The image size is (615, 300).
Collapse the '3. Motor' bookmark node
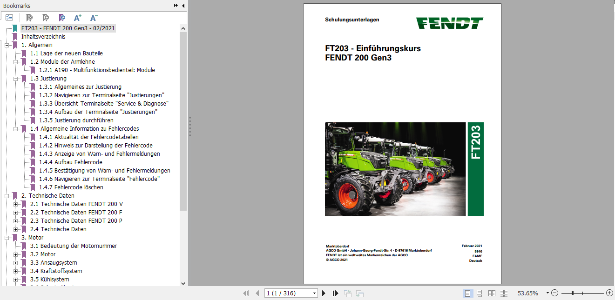coord(7,238)
